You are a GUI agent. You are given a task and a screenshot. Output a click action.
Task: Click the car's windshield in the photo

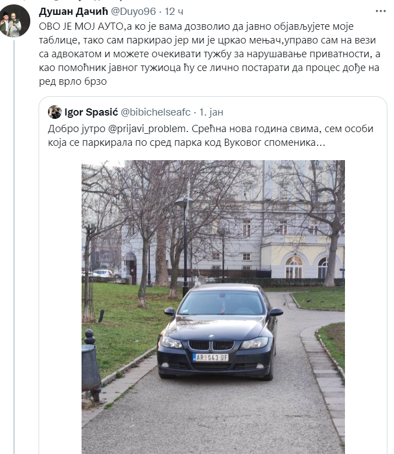pos(221,303)
